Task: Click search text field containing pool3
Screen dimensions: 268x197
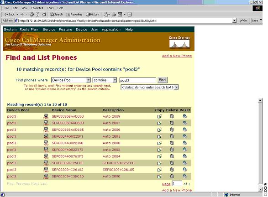Action: (x=137, y=80)
